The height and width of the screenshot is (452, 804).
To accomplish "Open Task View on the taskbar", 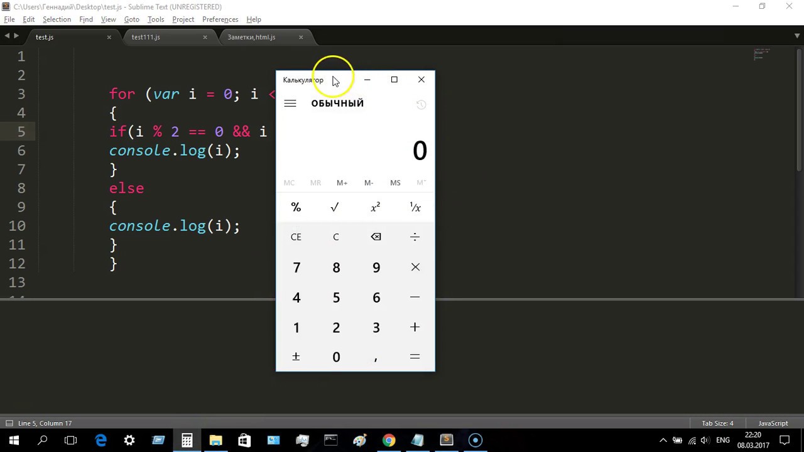I will (x=71, y=440).
